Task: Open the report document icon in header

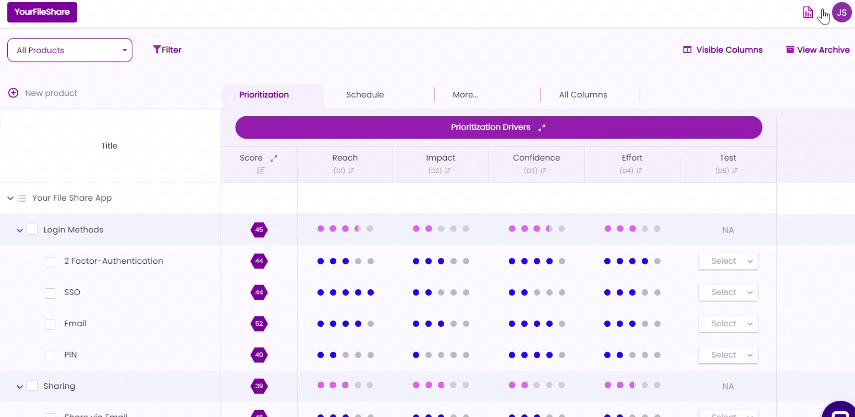Action: [x=808, y=13]
